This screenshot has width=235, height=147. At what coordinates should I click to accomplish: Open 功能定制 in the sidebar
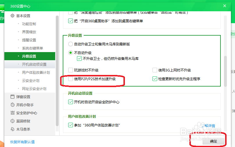click(30, 24)
